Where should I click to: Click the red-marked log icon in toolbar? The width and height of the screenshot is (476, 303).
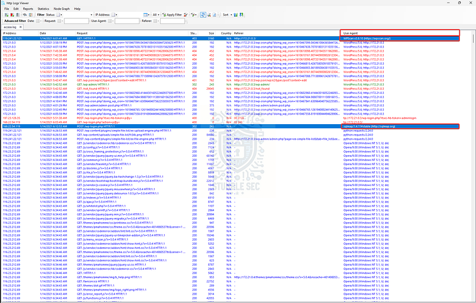[12, 14]
